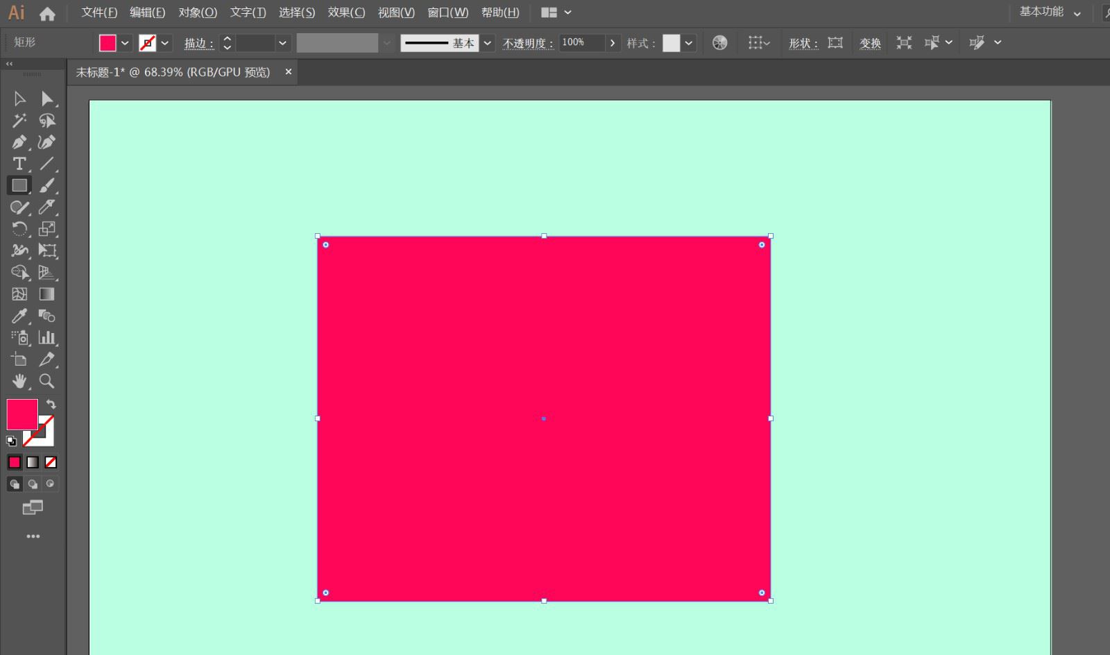
Task: Click the red fill swatch in toolbox
Action: 21,414
